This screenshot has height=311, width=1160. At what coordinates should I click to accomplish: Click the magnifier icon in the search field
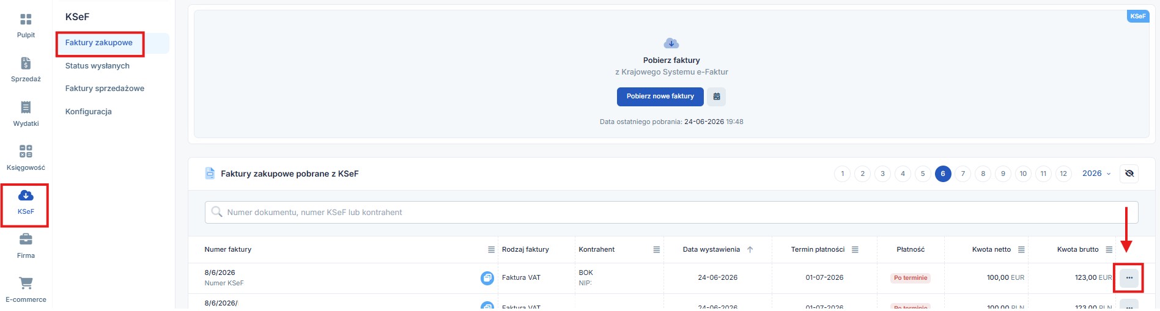pyautogui.click(x=216, y=212)
